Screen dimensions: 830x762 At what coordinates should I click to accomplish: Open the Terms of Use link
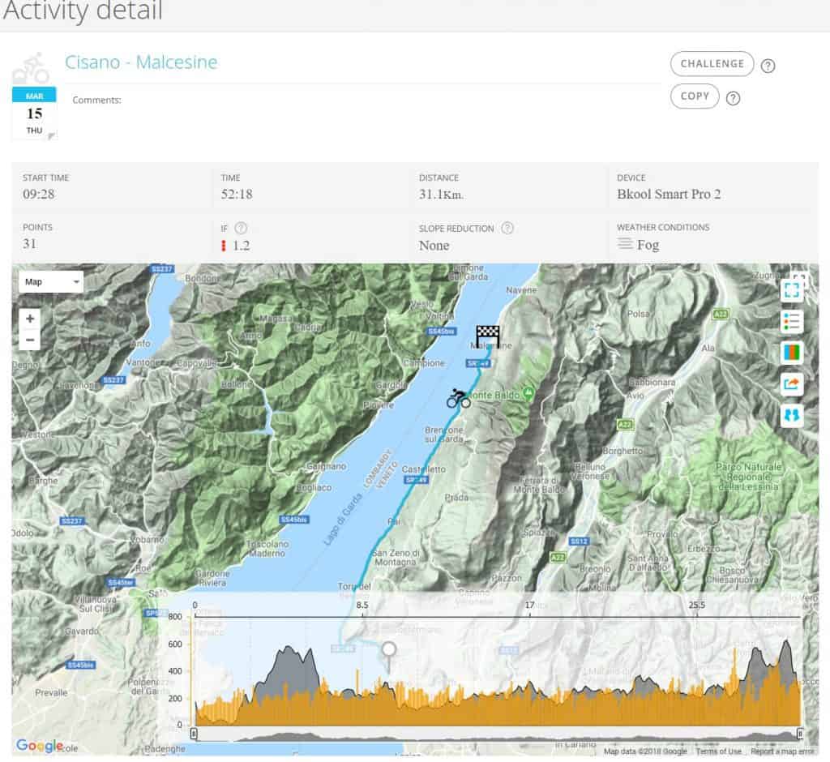(718, 751)
